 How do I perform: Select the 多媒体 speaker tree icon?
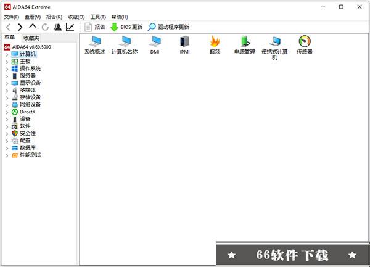pyautogui.click(x=15, y=90)
